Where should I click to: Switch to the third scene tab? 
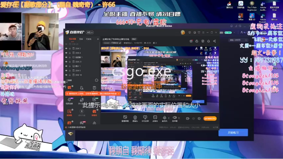(x=88, y=39)
